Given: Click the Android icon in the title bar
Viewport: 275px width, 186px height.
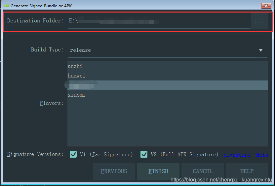Looking at the screenshot, I should (x=7, y=6).
